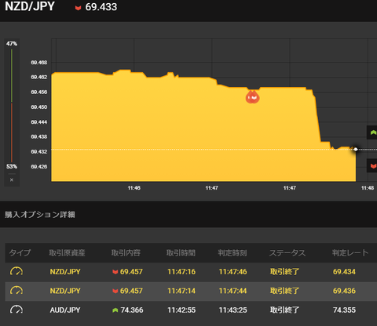Click the ステータス column header
377x326 pixels.
click(x=287, y=252)
